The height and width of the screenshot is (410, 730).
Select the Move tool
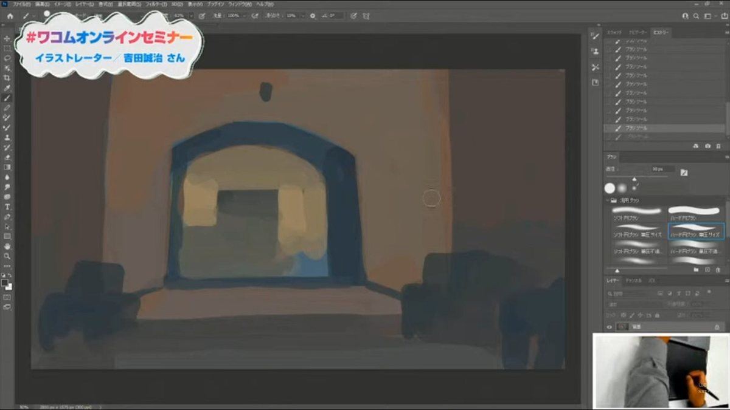pos(7,38)
